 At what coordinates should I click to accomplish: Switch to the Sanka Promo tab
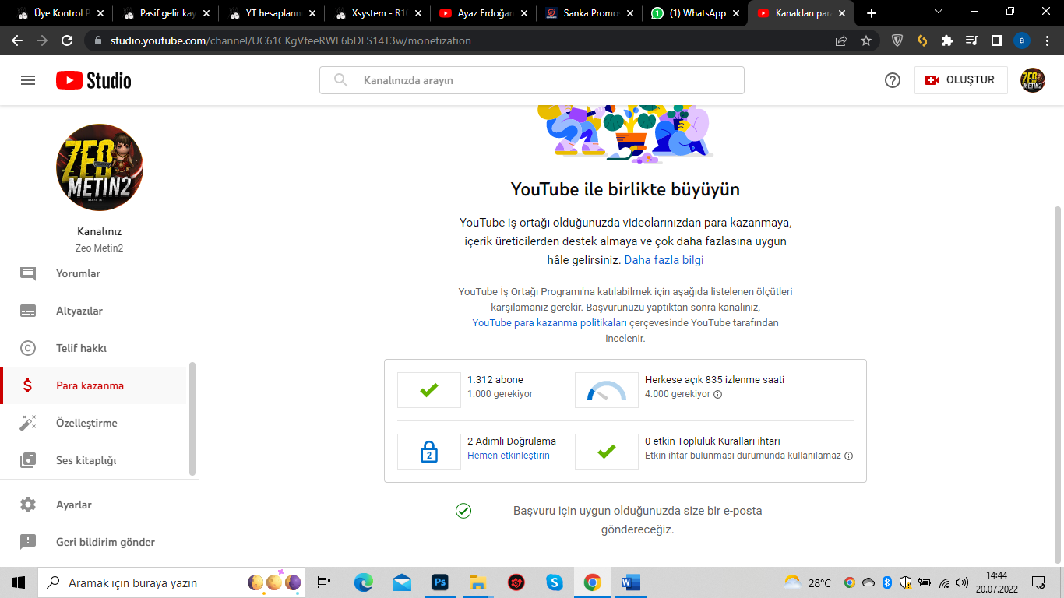589,13
